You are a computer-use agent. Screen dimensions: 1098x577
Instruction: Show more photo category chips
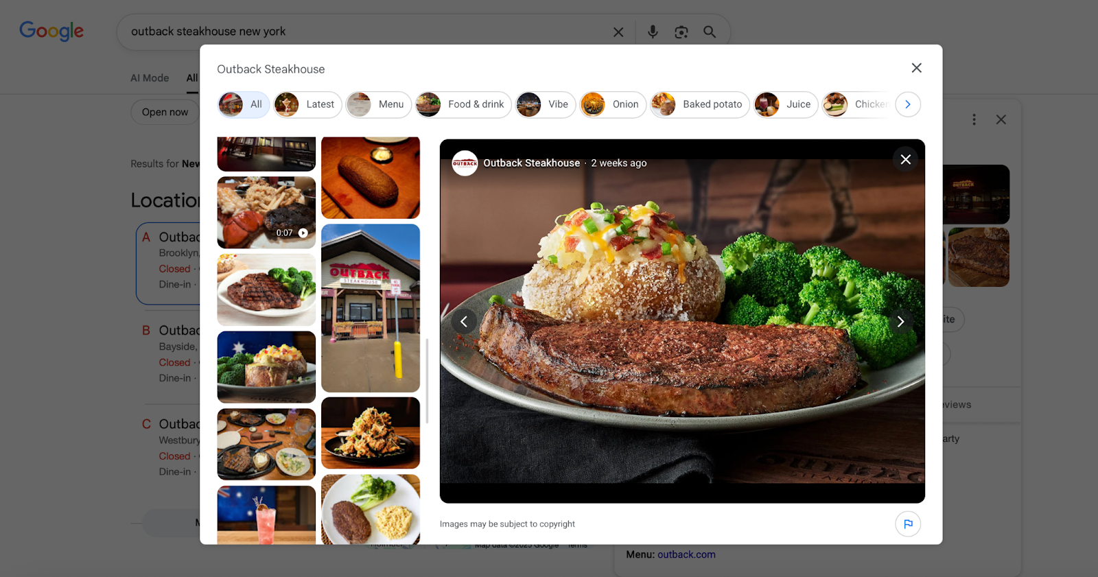[908, 104]
